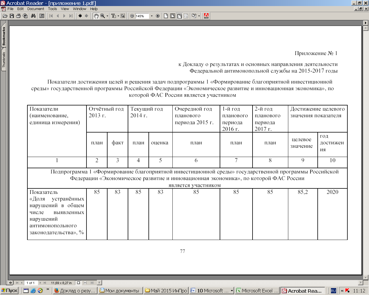Click the zoom out minus button
This screenshot has height=295, width=369.
(x=132, y=16)
